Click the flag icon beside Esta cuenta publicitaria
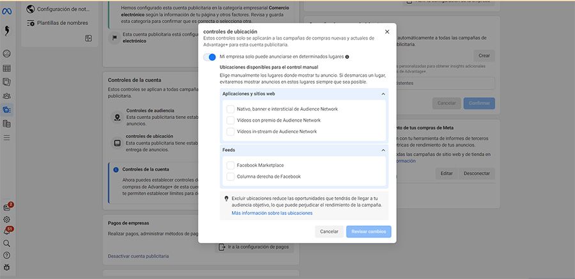The width and height of the screenshot is (575, 279). tap(115, 38)
